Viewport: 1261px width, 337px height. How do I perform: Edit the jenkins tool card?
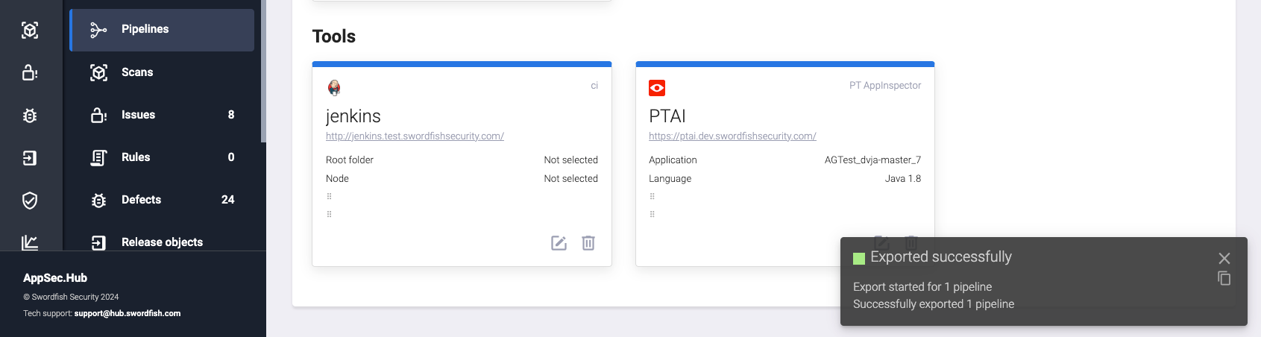pyautogui.click(x=559, y=243)
